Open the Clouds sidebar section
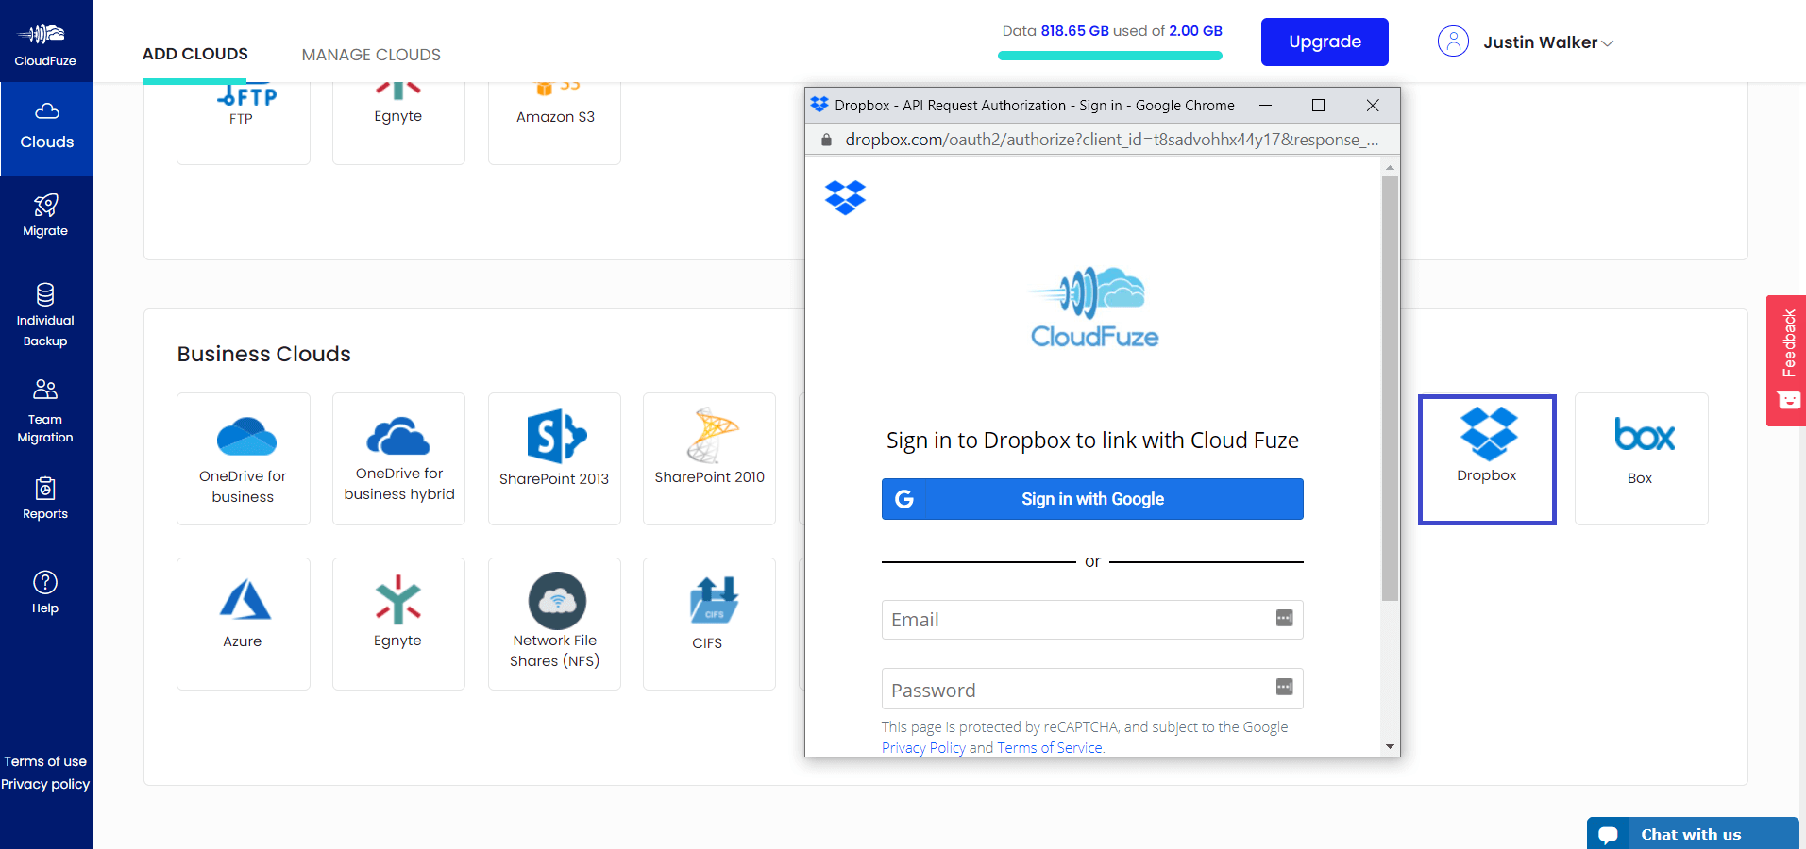 click(46, 128)
